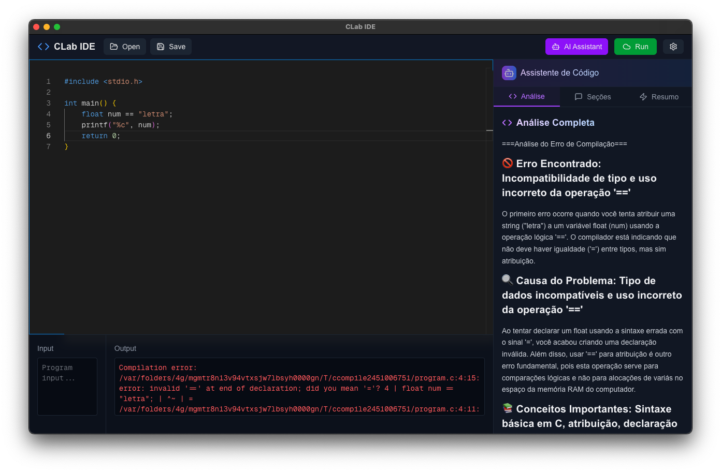
Task: Click the Análise do Erro de Compilação text
Action: (x=564, y=144)
